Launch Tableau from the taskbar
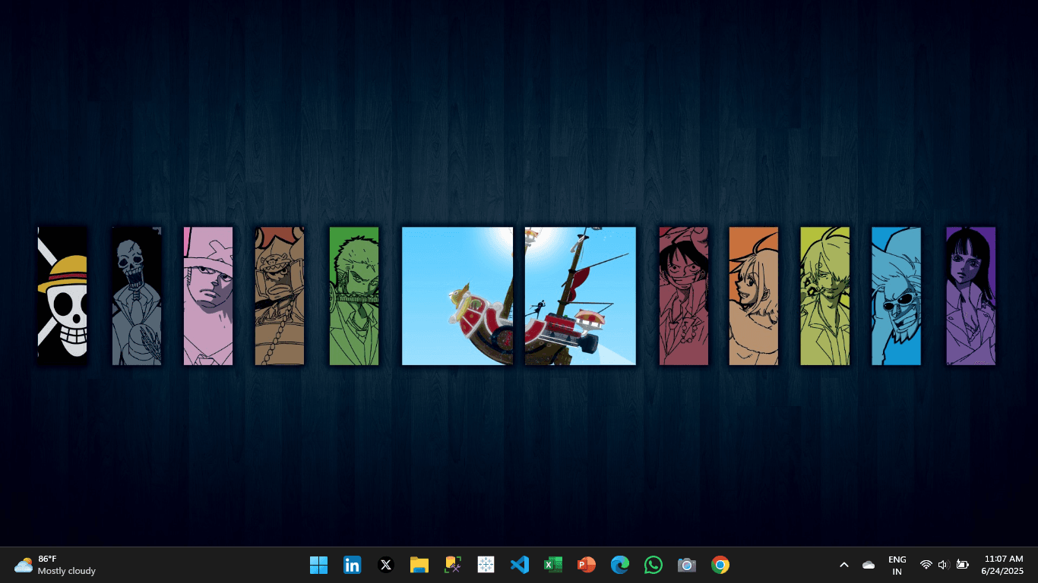The image size is (1038, 583). point(486,565)
